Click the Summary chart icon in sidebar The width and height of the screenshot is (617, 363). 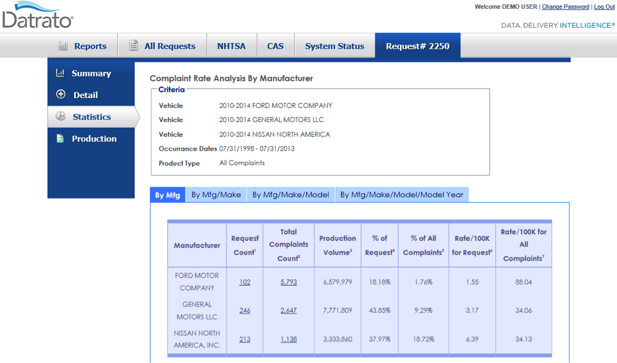60,73
